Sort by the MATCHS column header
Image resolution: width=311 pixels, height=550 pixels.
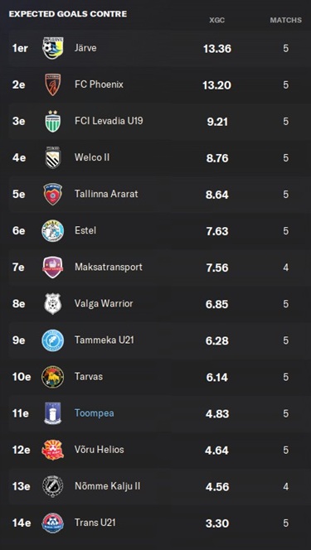(286, 21)
